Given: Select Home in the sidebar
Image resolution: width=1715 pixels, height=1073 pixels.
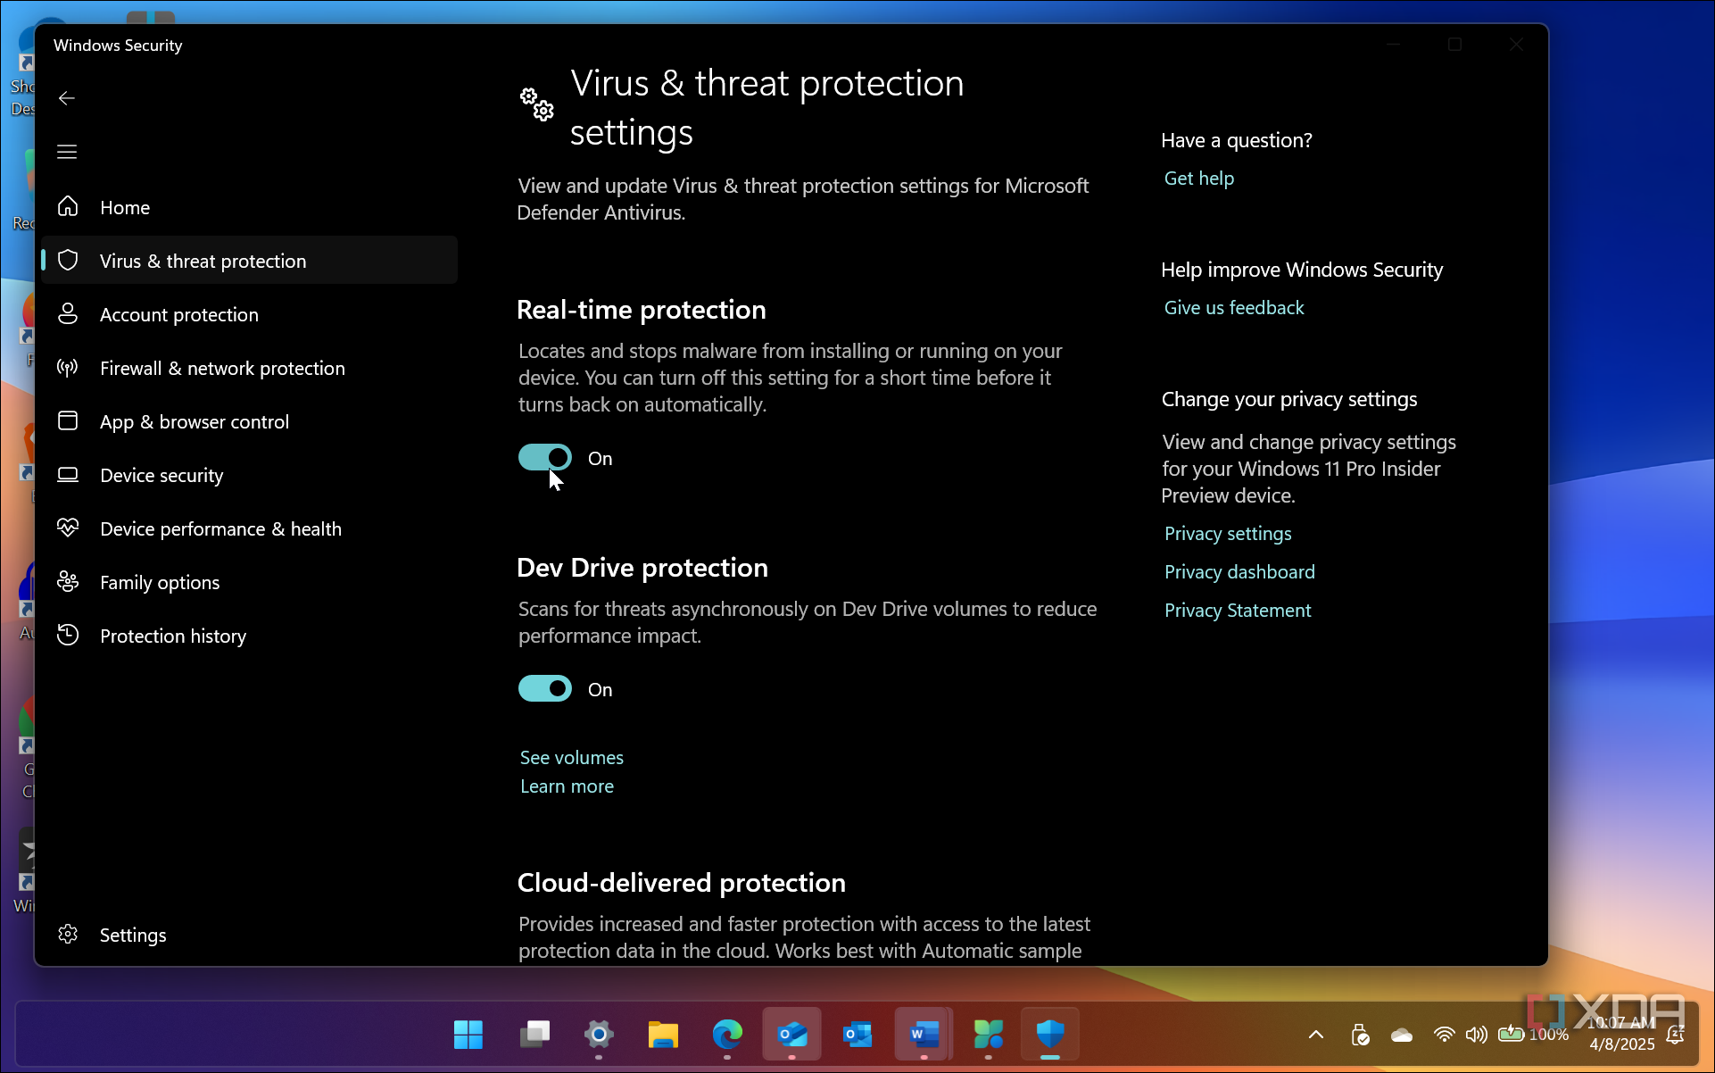Looking at the screenshot, I should coord(250,207).
